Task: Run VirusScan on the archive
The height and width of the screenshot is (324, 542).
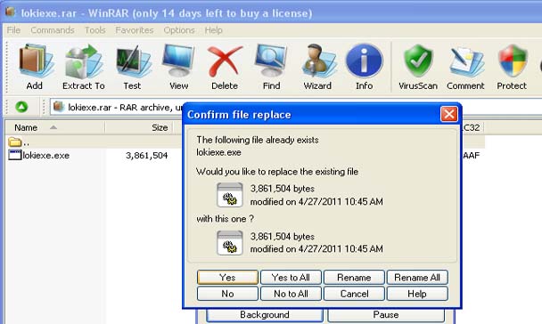Action: point(418,61)
